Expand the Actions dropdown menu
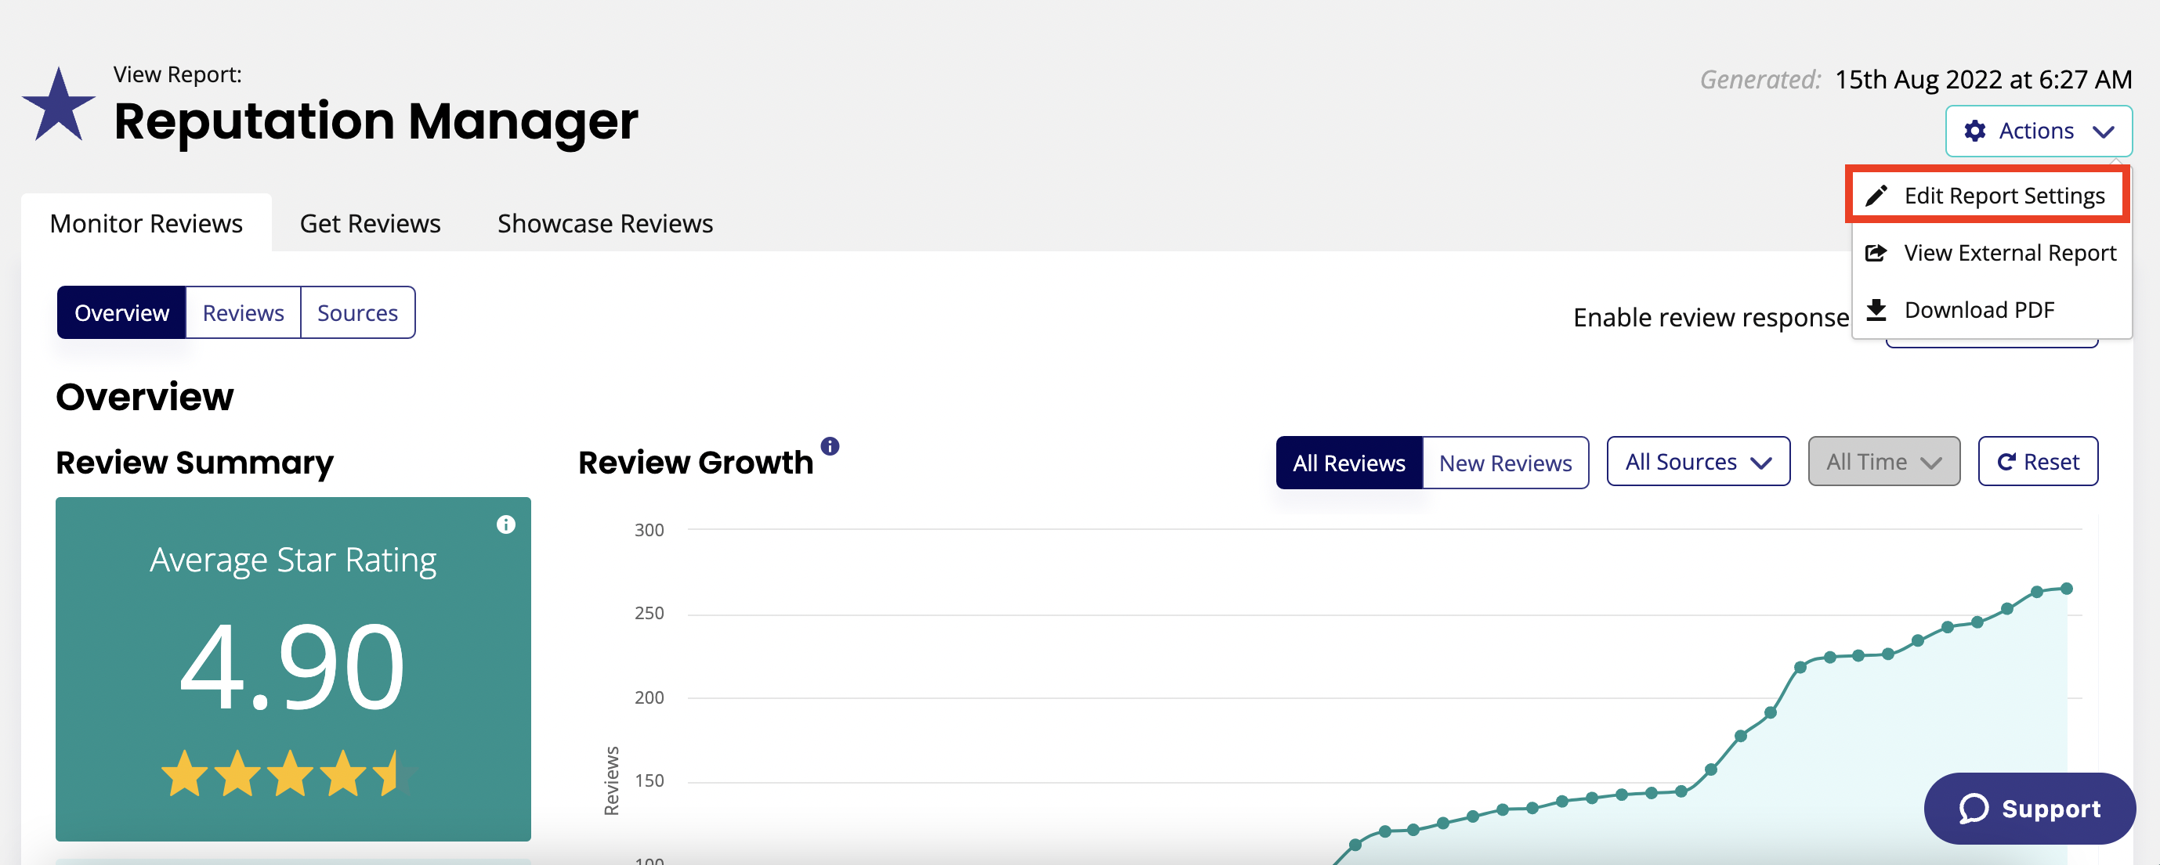The width and height of the screenshot is (2160, 865). tap(2039, 131)
